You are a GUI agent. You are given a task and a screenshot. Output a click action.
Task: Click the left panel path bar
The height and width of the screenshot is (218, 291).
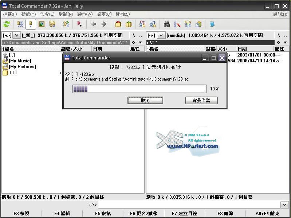pos(66,43)
